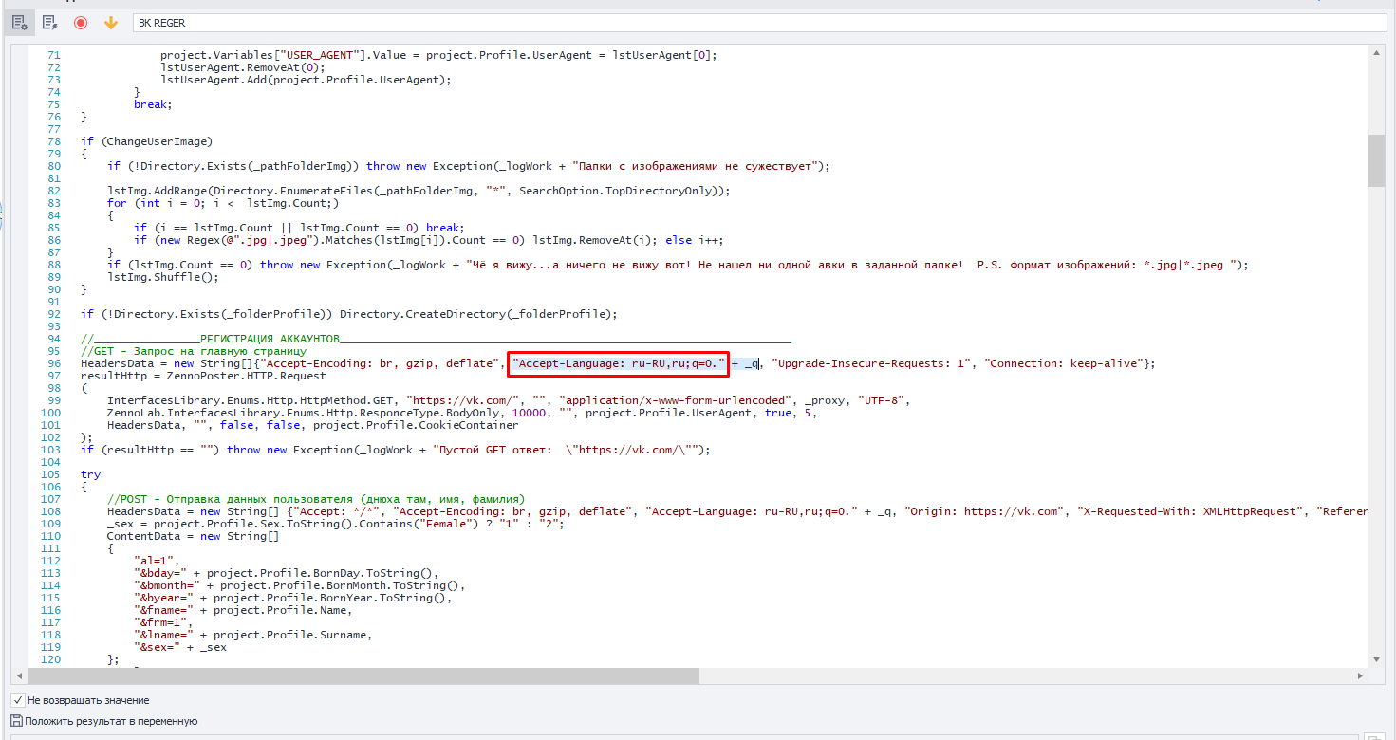This screenshot has width=1396, height=740.
Task: Uncheck the 'Не возвращать значение' checkbox
Action: pyautogui.click(x=17, y=700)
